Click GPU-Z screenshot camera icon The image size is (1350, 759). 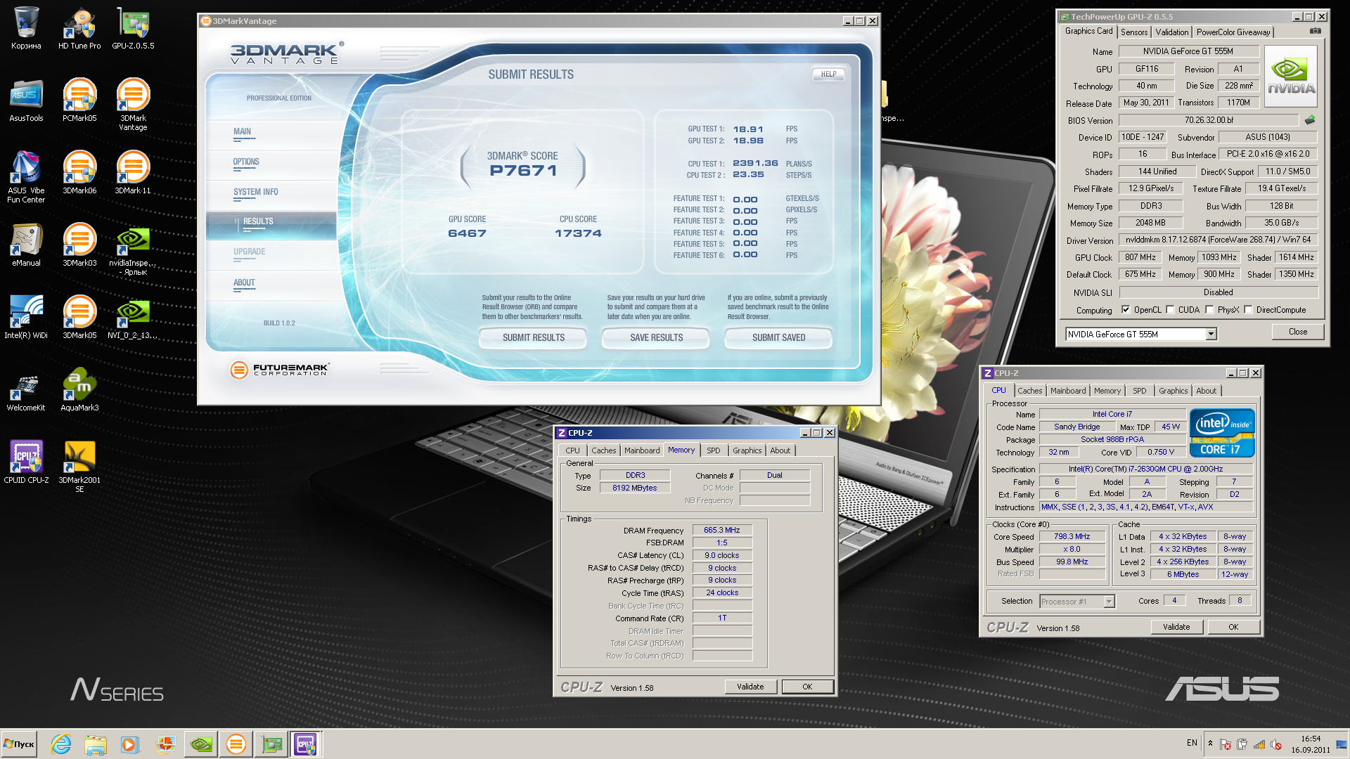1315,31
